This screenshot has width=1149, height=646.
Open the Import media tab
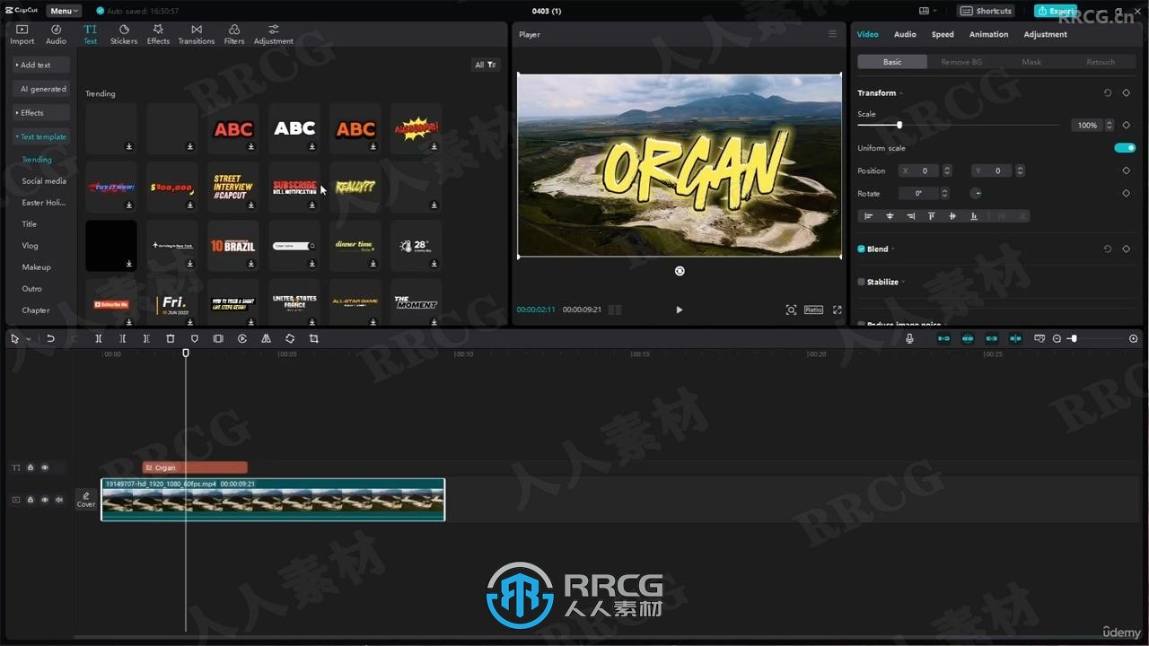pos(22,35)
